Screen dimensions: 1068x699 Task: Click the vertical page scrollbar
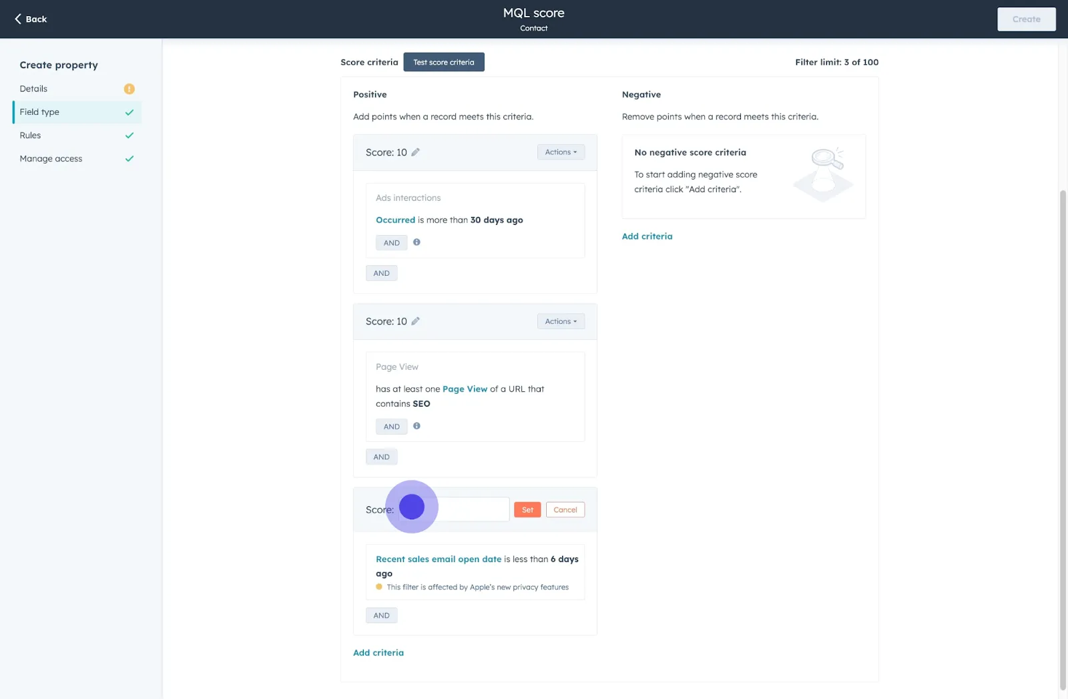1063,441
